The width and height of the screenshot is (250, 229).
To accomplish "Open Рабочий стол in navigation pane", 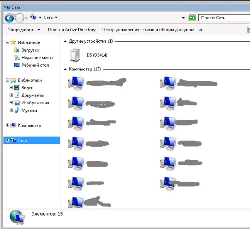I will coord(35,65).
